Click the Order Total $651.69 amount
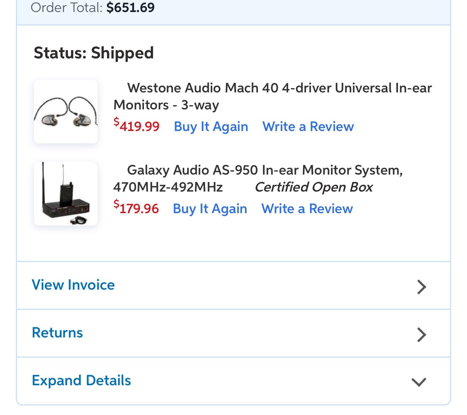This screenshot has height=415, width=467. (130, 7)
